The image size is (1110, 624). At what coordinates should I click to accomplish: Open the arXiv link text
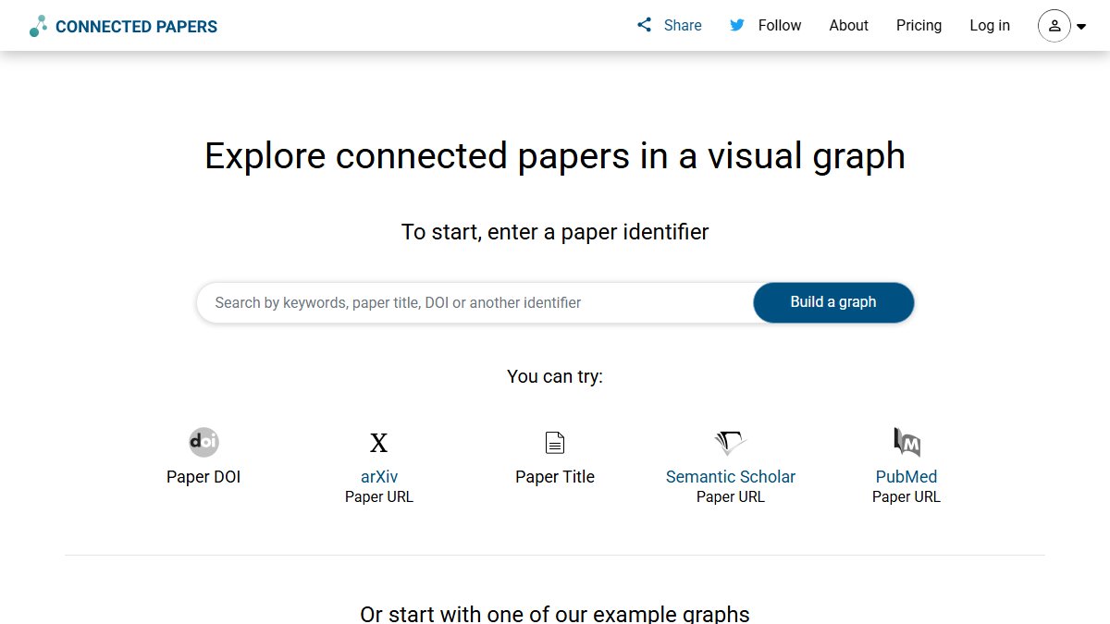pos(379,477)
